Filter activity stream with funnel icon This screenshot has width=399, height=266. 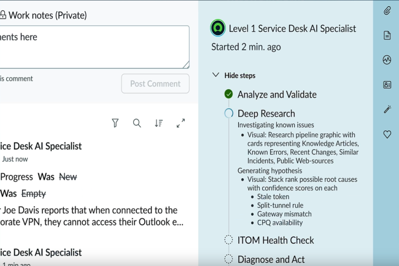(x=115, y=123)
